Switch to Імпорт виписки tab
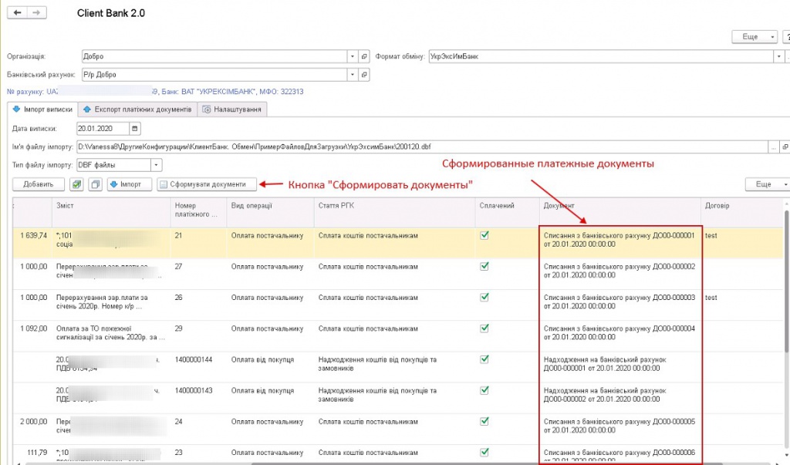The height and width of the screenshot is (465, 790). click(x=43, y=110)
